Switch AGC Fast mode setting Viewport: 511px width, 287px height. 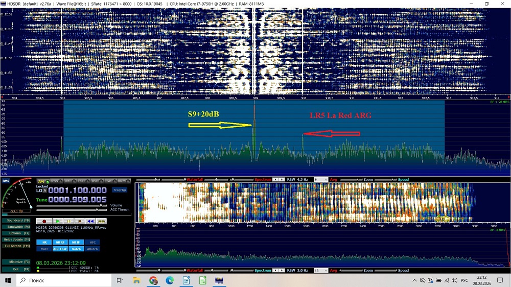60,249
